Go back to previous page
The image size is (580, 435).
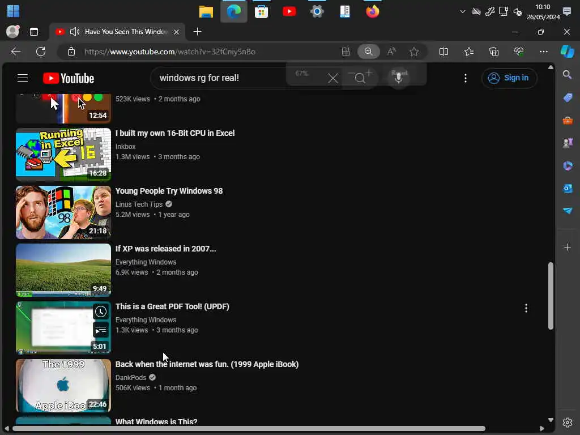[15, 52]
